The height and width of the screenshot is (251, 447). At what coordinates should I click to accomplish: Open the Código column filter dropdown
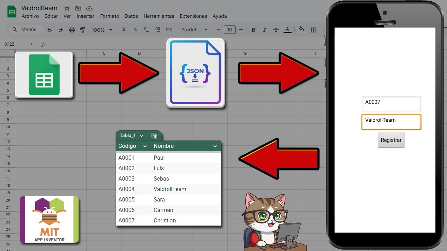coord(145,146)
